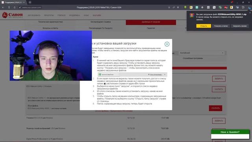The image size is (252, 142).
Task: Click the Утилита EOS для Windows row text
Action: click(39, 118)
